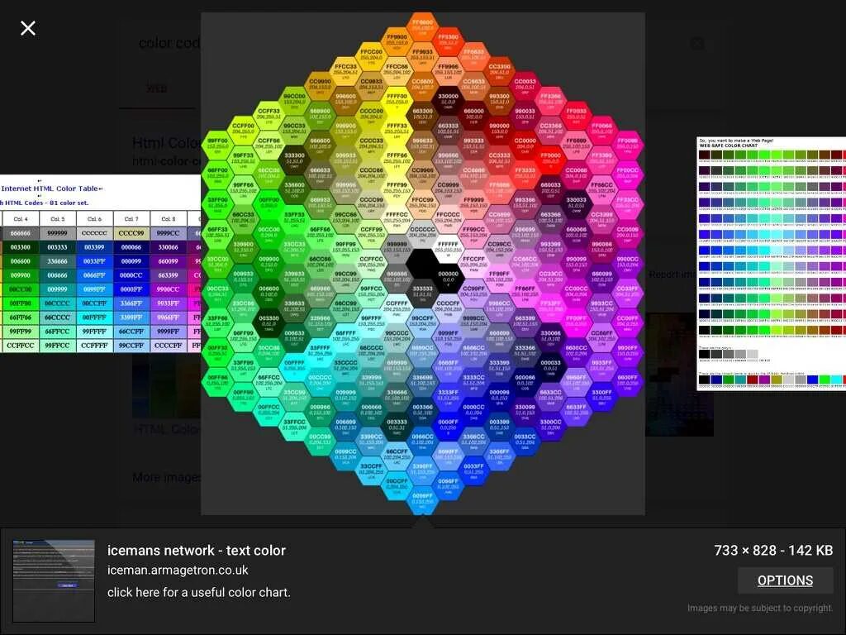The height and width of the screenshot is (635, 846).
Task: Click 'Images may be subject to copyright.' notice
Action: click(760, 608)
